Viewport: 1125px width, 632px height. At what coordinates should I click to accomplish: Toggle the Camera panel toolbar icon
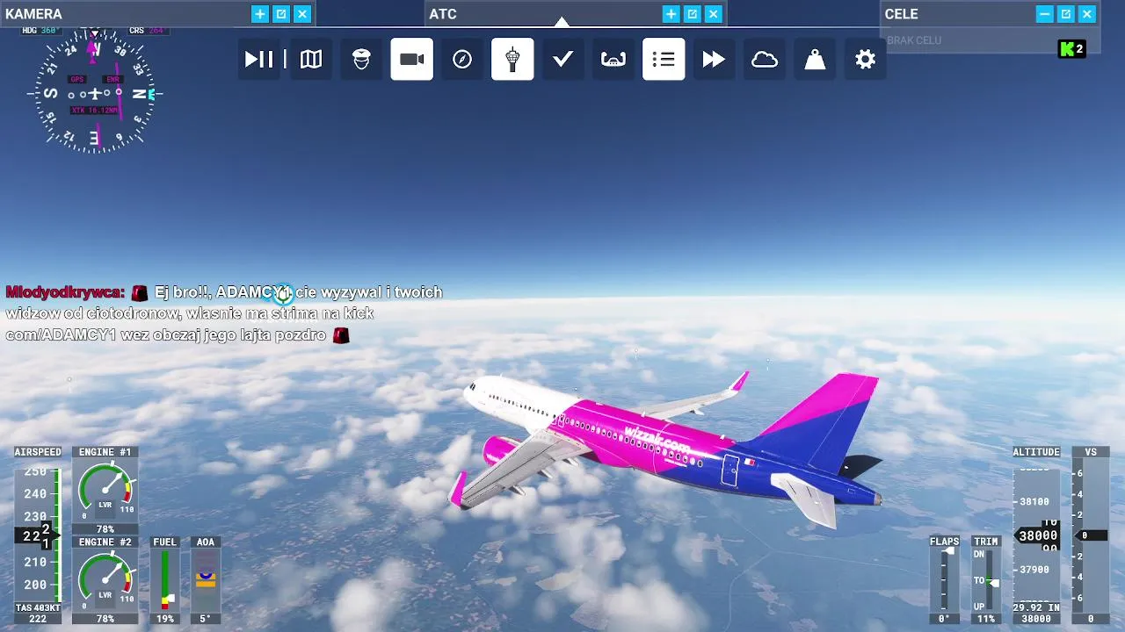coord(412,59)
